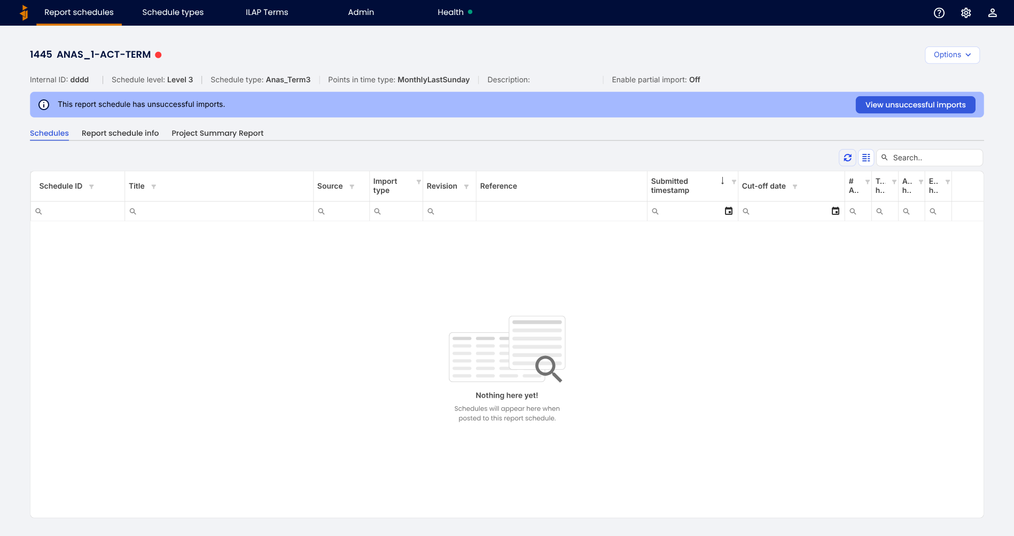This screenshot has width=1014, height=536.
Task: Click the red status dot beside title
Action: (158, 55)
